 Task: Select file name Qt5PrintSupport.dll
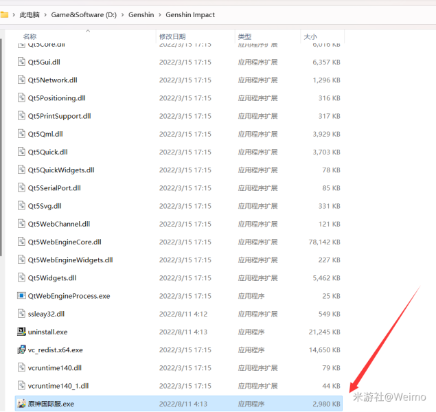(60, 116)
